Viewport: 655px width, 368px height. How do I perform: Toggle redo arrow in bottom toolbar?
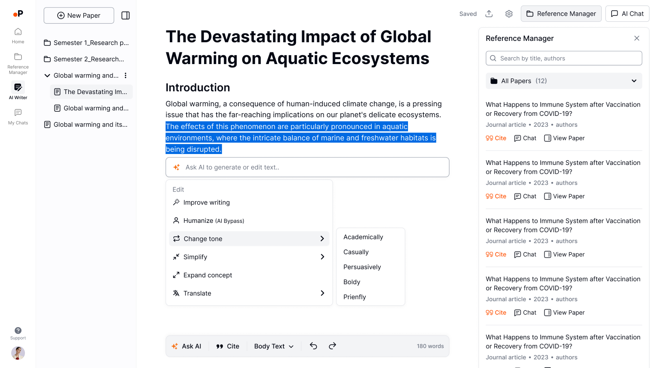point(333,346)
